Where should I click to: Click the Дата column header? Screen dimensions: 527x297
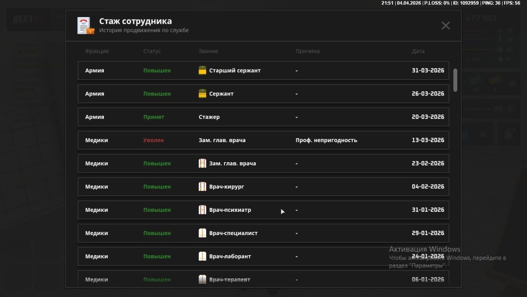[x=418, y=51]
